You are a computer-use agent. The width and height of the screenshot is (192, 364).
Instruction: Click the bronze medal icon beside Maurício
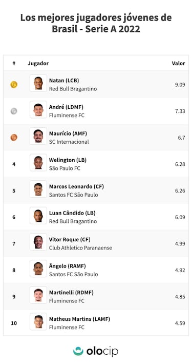[14, 138]
